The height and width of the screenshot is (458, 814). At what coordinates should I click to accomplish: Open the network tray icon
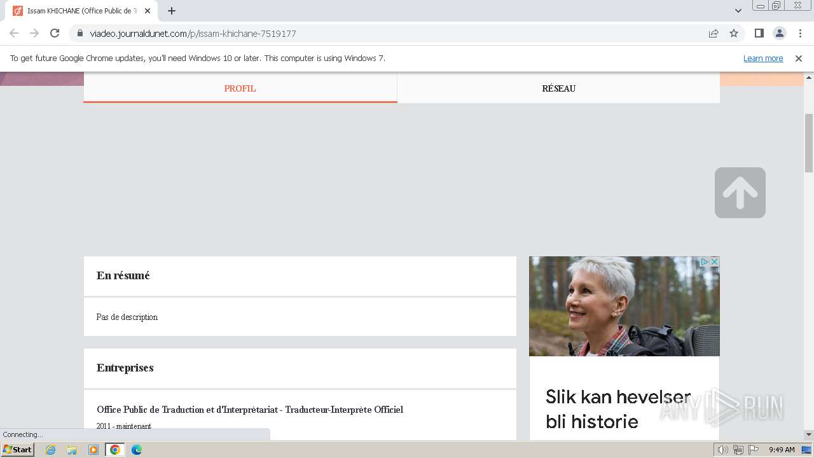tap(738, 450)
